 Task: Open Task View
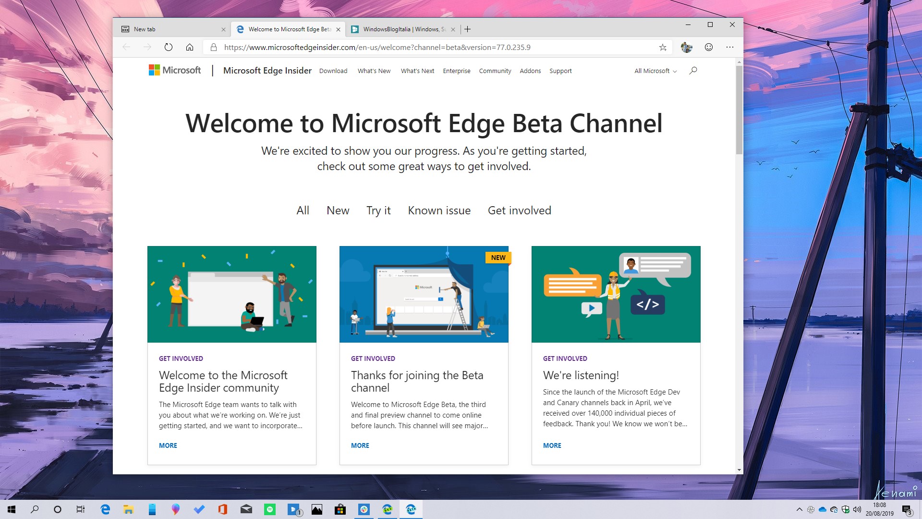coord(81,509)
